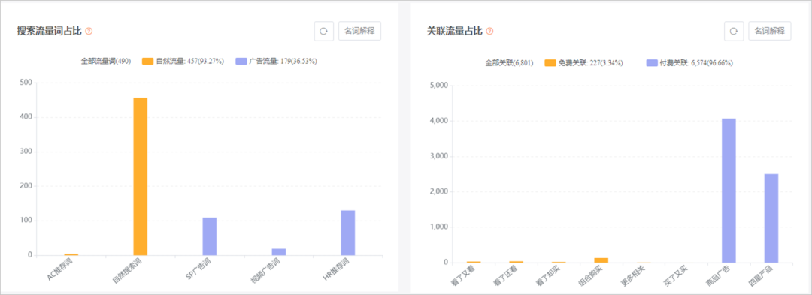The width and height of the screenshot is (812, 295).
Task: Click the 自然搜索词 axis label
Action: (127, 271)
